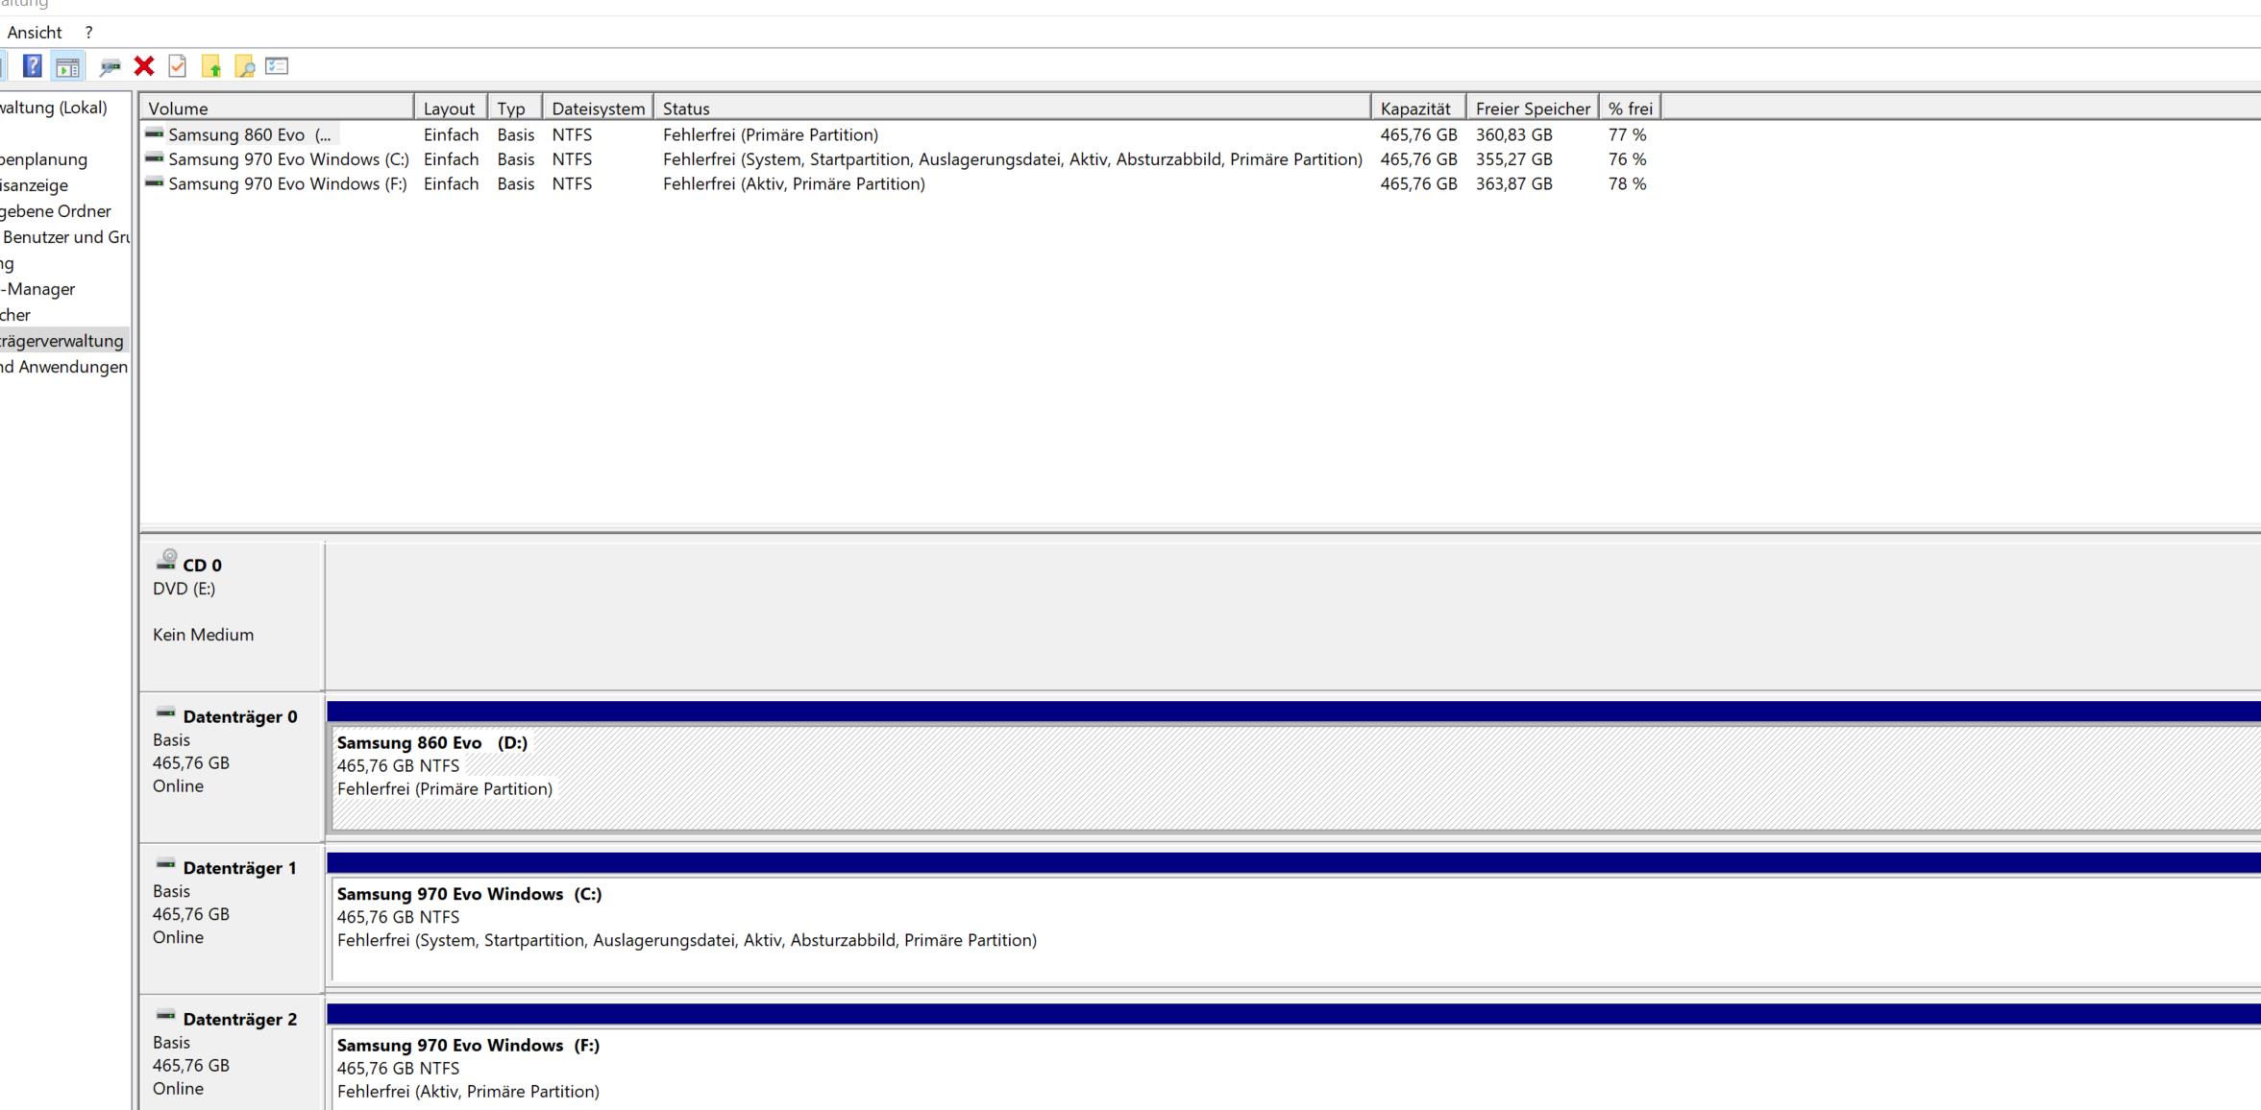Click the document checkmark properties icon
The width and height of the screenshot is (2261, 1110).
[178, 66]
